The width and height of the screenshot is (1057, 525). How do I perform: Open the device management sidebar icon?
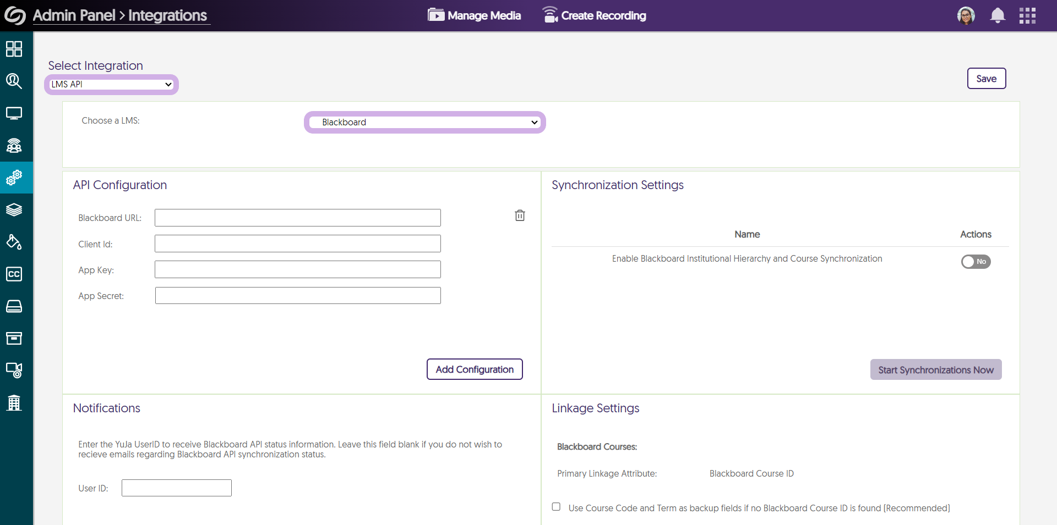(14, 370)
